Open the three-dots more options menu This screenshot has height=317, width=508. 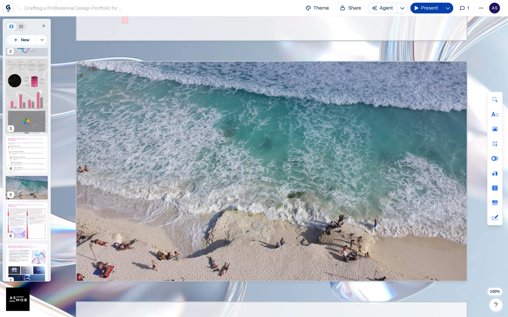click(481, 8)
